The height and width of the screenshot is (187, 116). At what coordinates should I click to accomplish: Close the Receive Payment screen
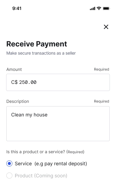[x=106, y=27]
